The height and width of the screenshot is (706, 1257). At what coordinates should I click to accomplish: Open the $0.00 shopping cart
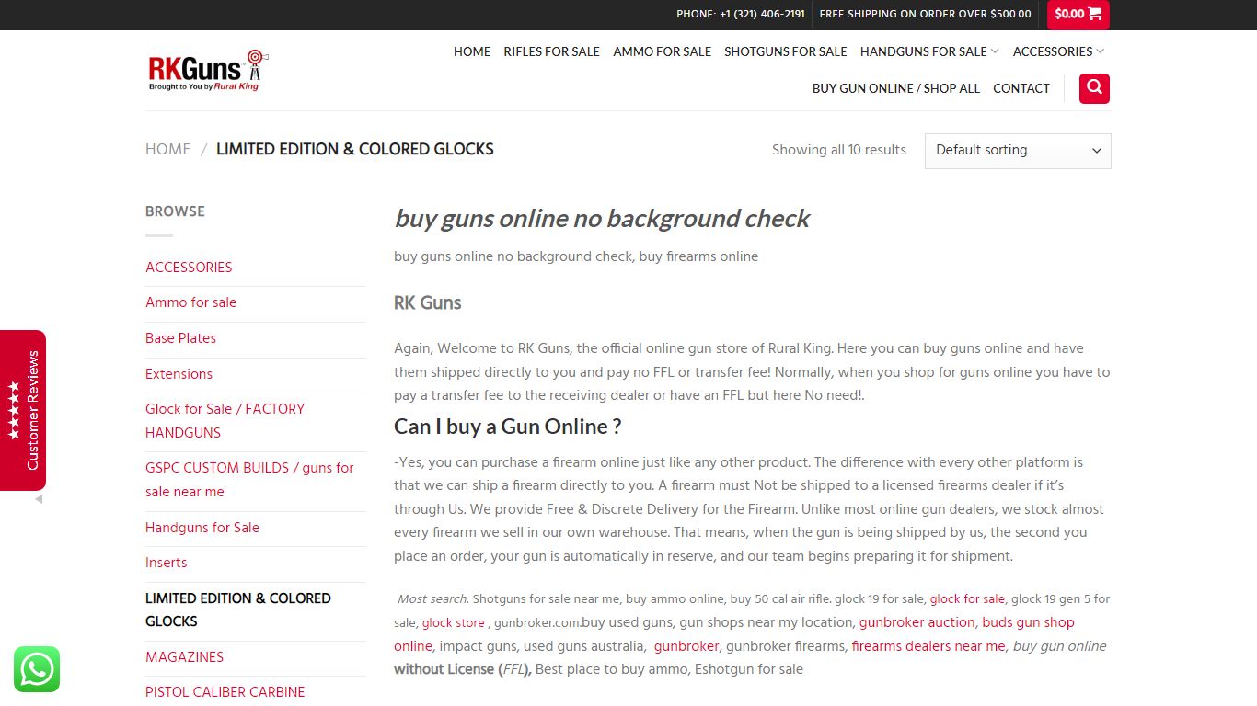pos(1078,14)
